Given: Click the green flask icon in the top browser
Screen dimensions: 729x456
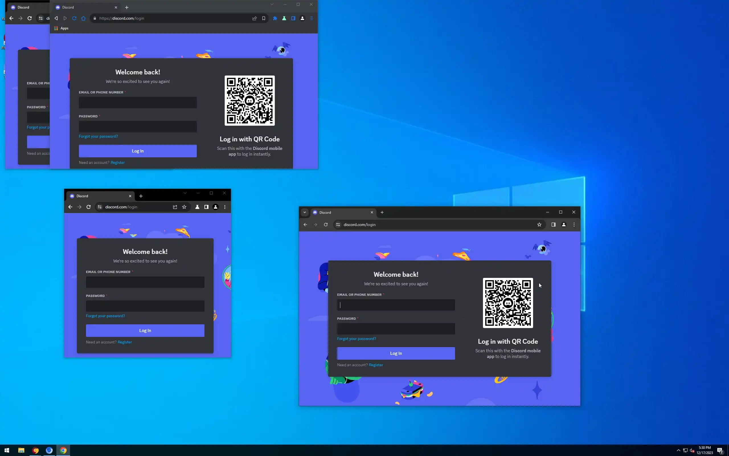Looking at the screenshot, I should pyautogui.click(x=284, y=19).
